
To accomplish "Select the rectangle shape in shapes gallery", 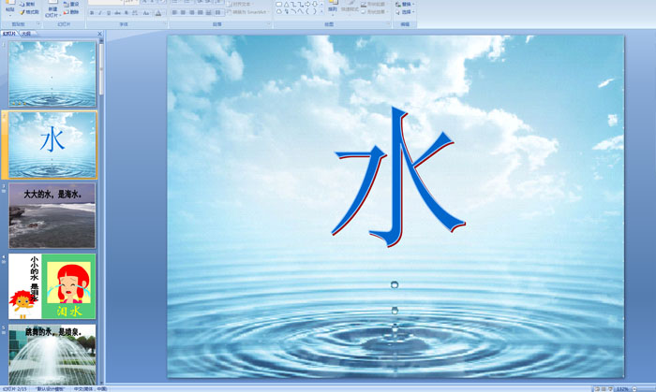I will click(x=279, y=4).
